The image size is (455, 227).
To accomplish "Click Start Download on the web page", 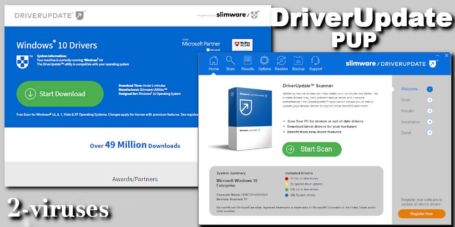I will click(60, 94).
